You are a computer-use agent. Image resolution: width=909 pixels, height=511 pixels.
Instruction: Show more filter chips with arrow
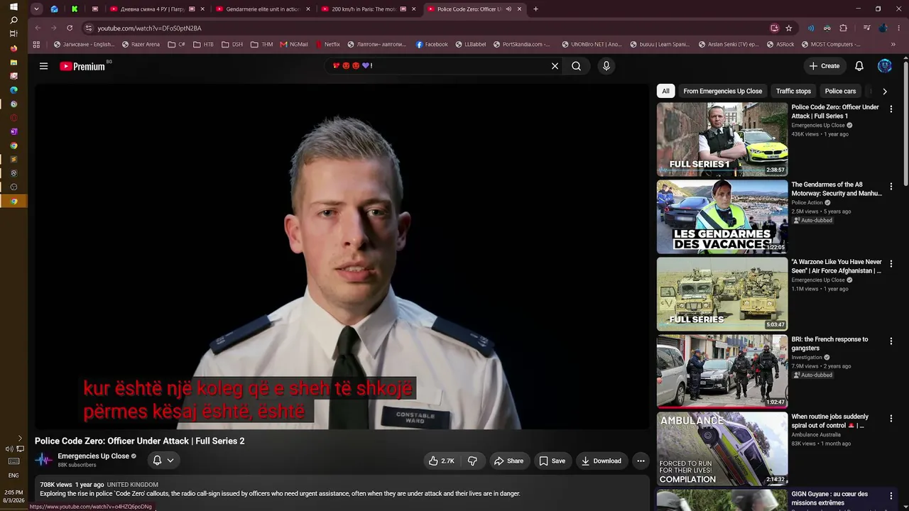(884, 91)
